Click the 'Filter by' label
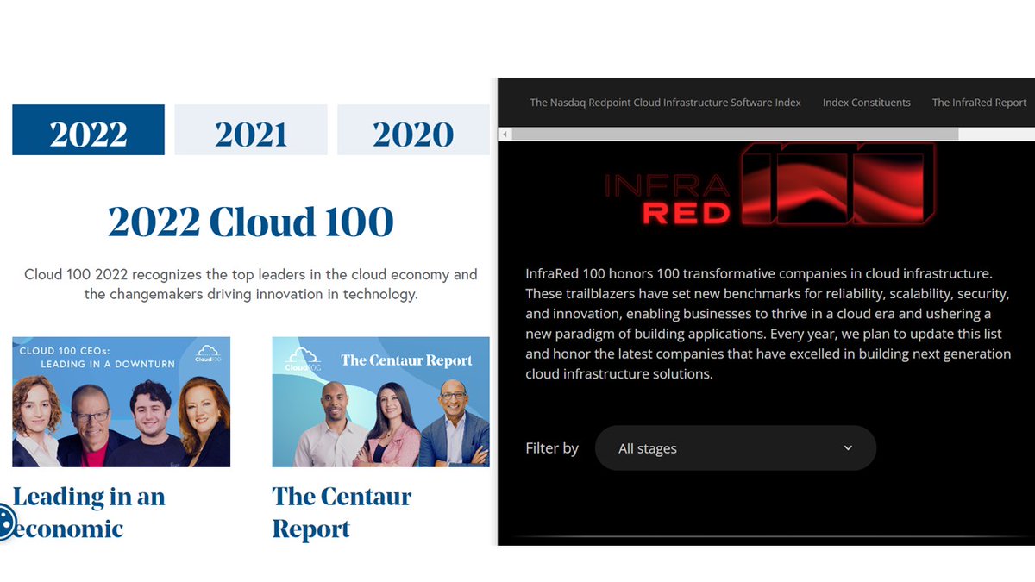The width and height of the screenshot is (1035, 582). coord(552,448)
